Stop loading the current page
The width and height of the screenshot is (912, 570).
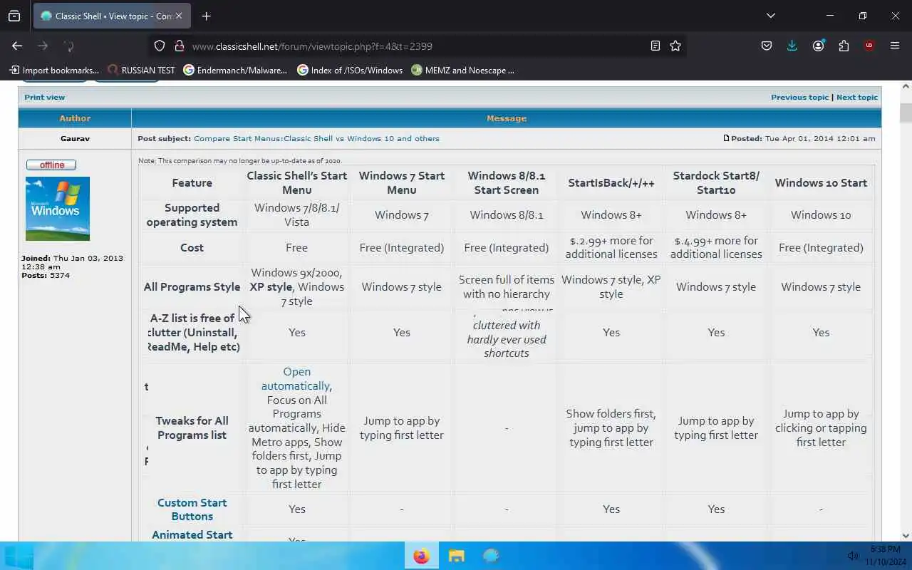(x=68, y=46)
